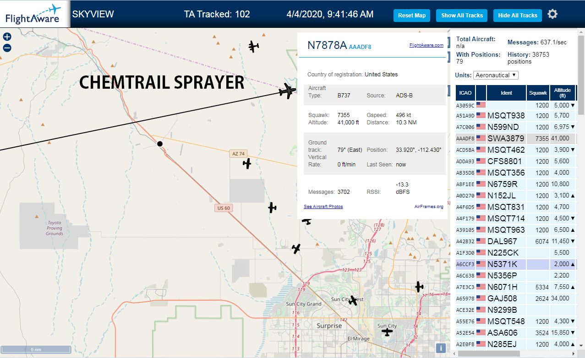Viewport: 585px width, 358px height.
Task: Sort table by Squawk column header
Action: pyautogui.click(x=538, y=93)
